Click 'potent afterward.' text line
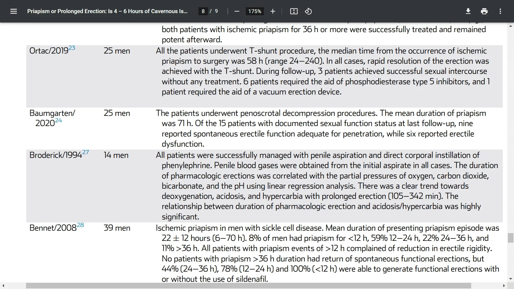 [192, 40]
